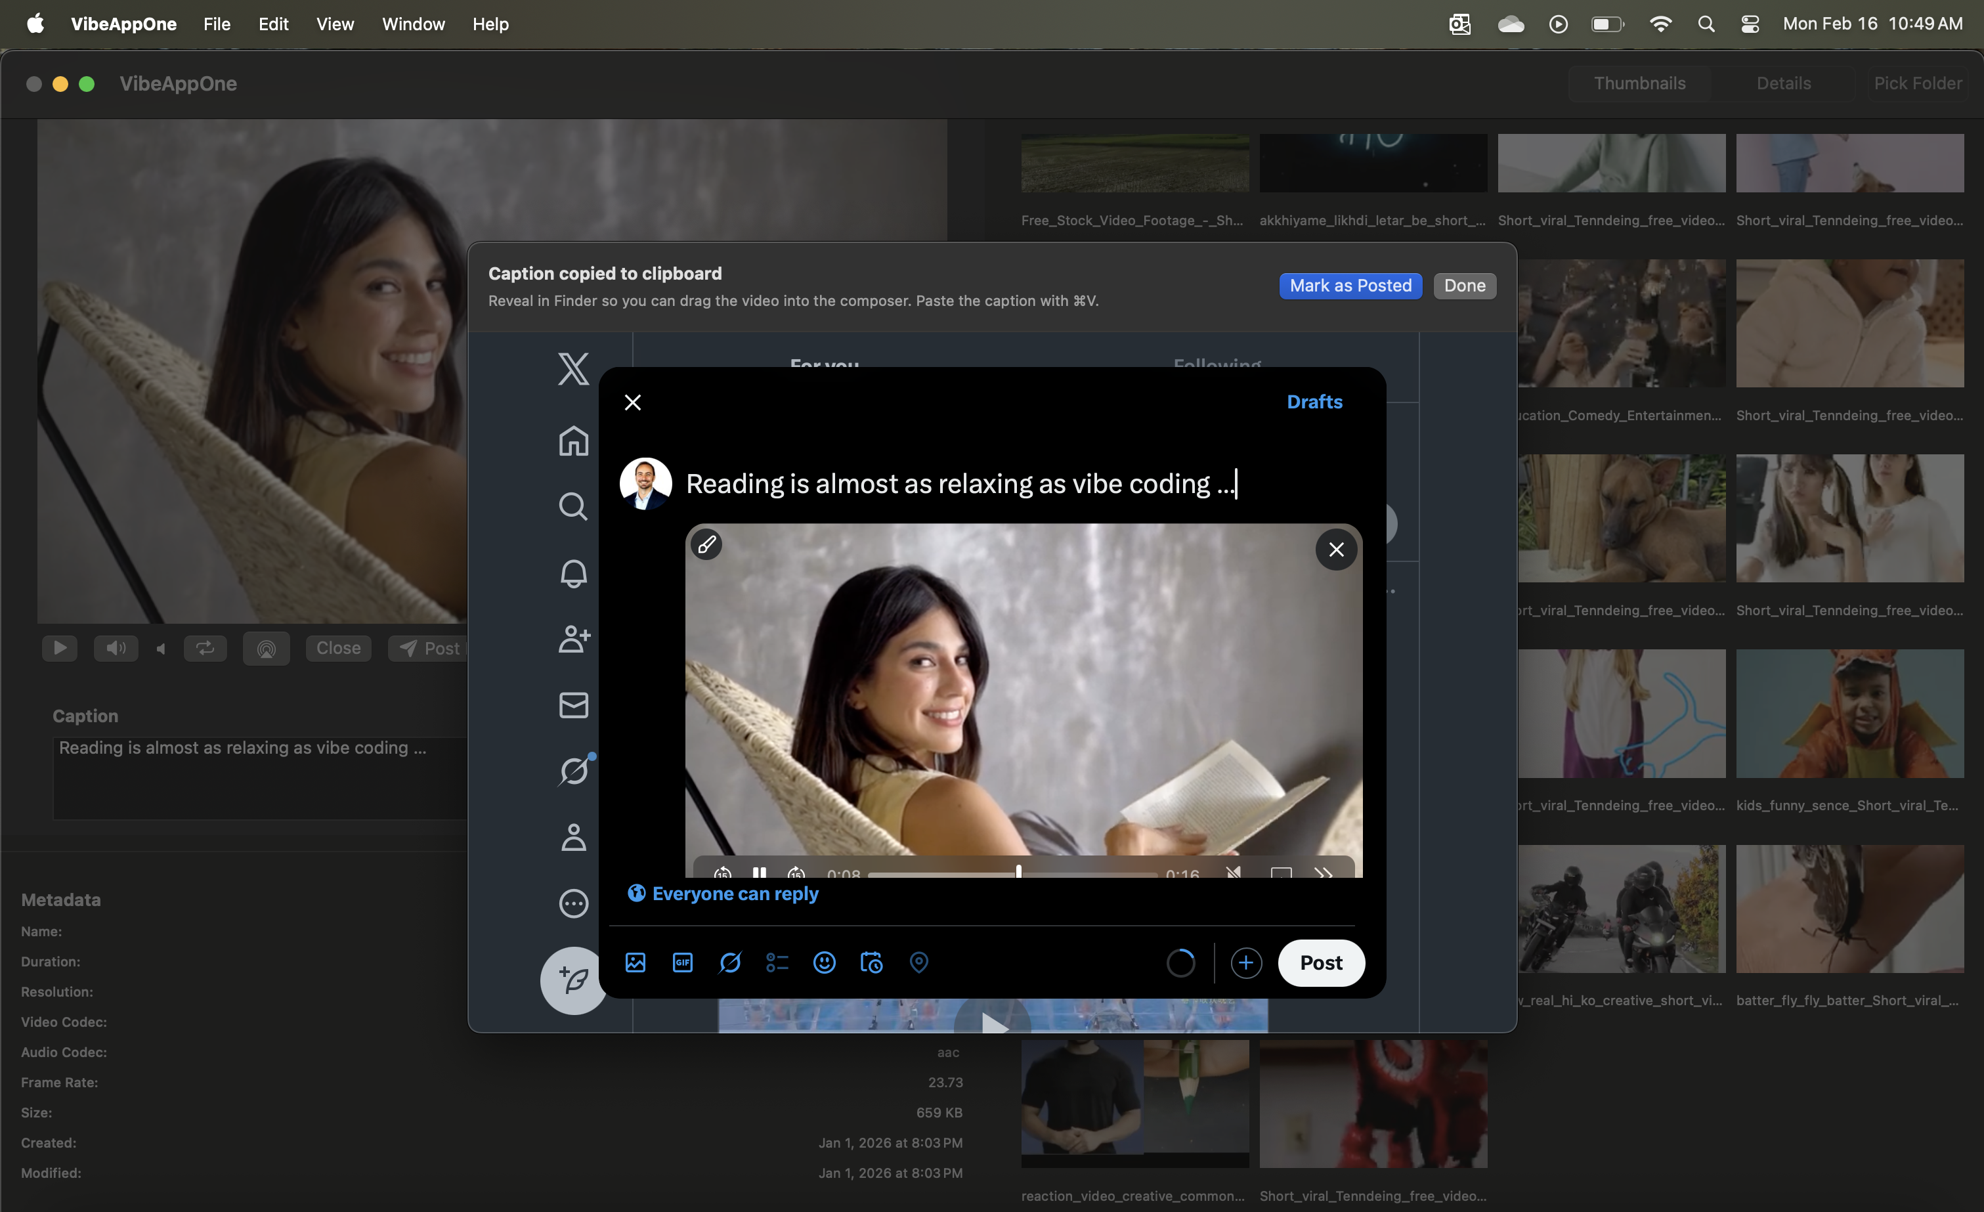Toggle the loop button under preview
Screen dimensions: 1984x1212
click(205, 648)
